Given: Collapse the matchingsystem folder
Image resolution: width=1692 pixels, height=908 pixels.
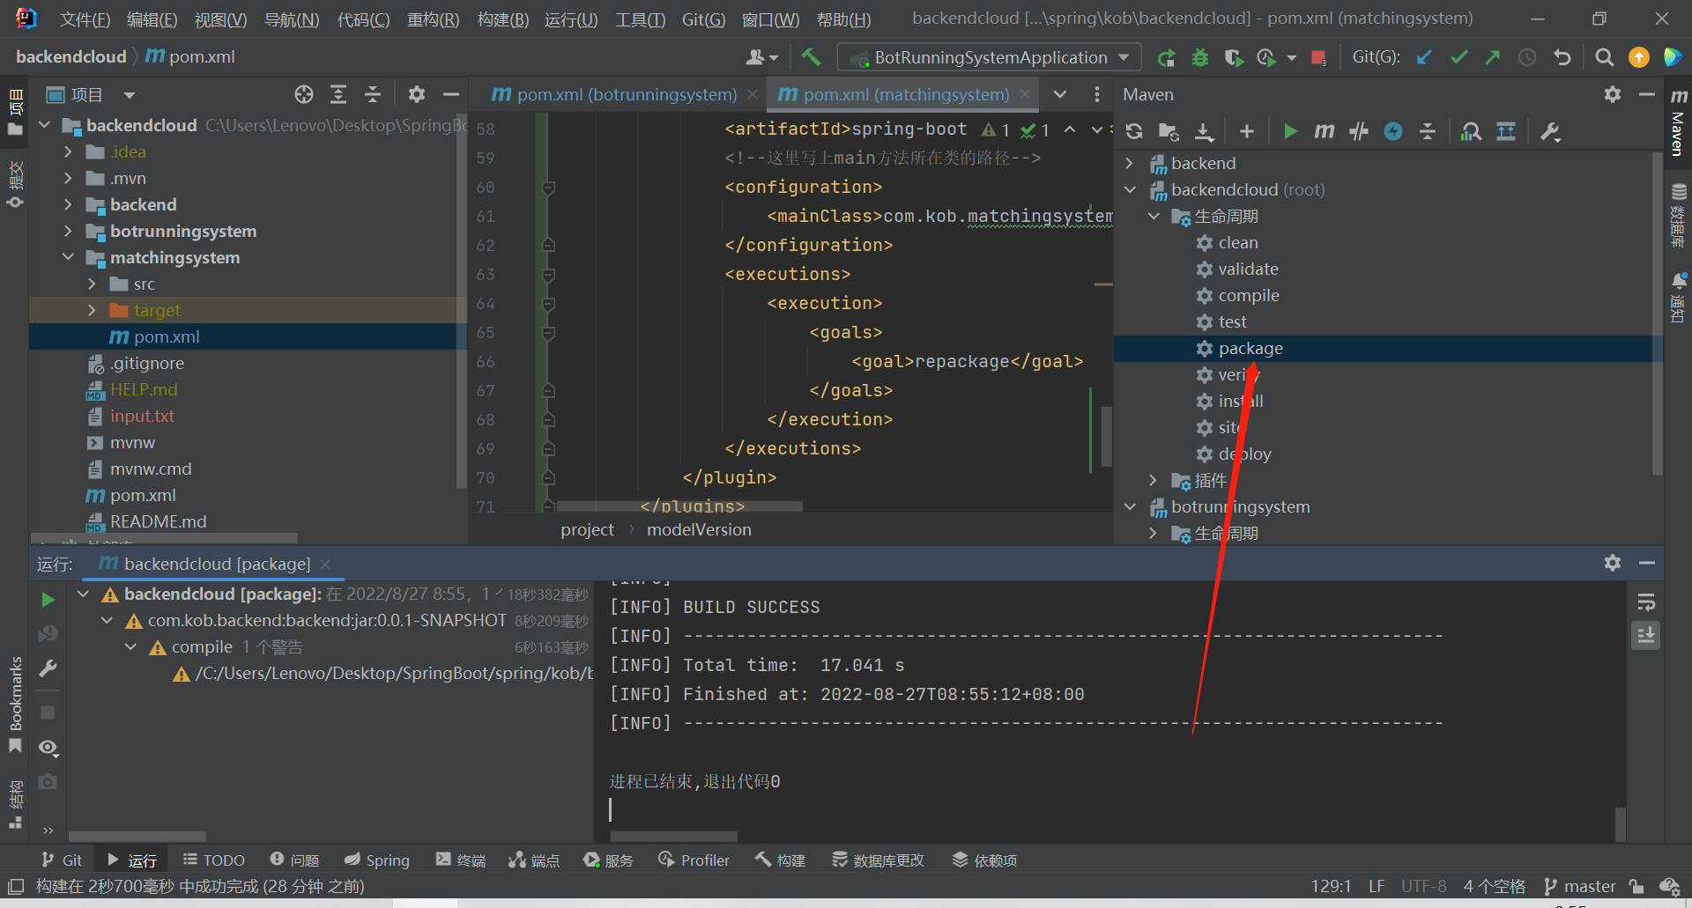Looking at the screenshot, I should coord(69,257).
